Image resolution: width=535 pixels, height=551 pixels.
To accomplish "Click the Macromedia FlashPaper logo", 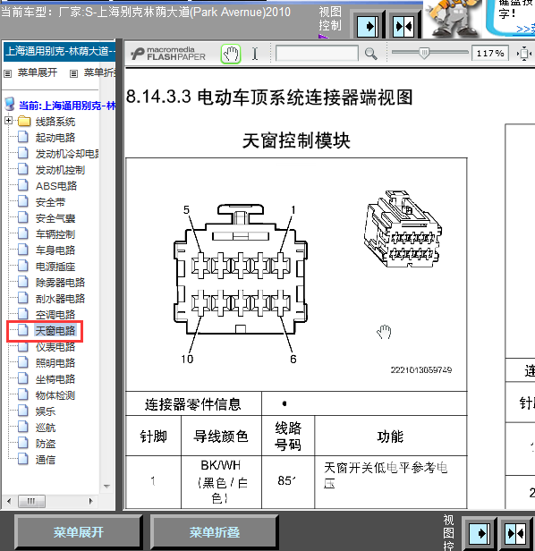I will [168, 54].
